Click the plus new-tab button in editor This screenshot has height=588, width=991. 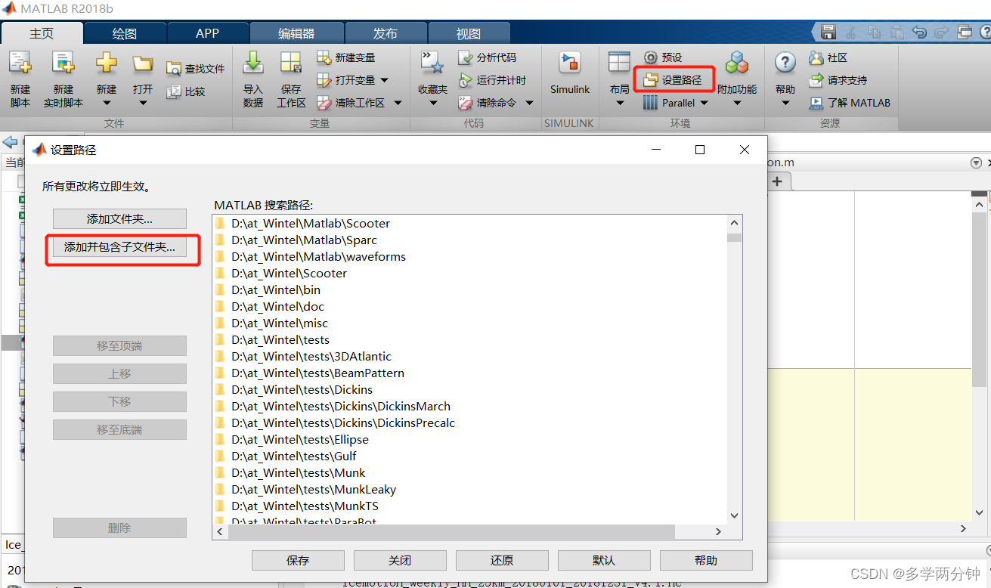coord(776,181)
